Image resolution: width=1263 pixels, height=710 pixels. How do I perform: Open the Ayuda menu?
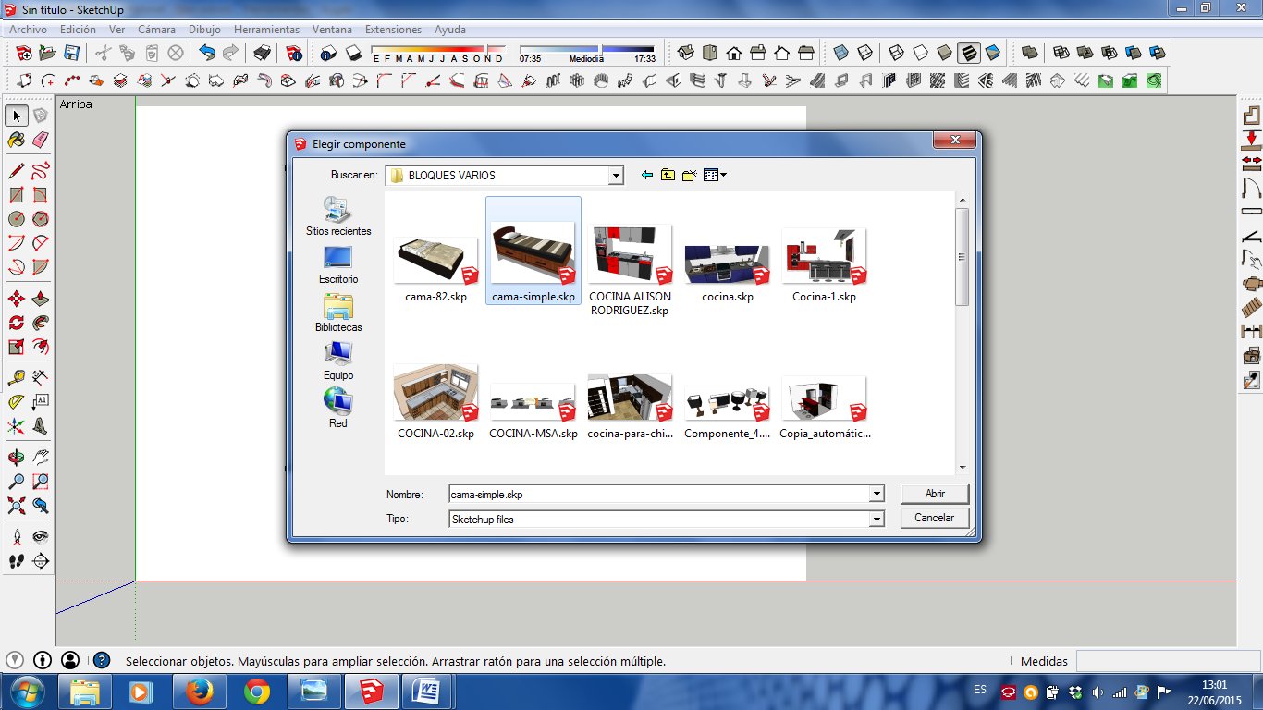pyautogui.click(x=450, y=30)
